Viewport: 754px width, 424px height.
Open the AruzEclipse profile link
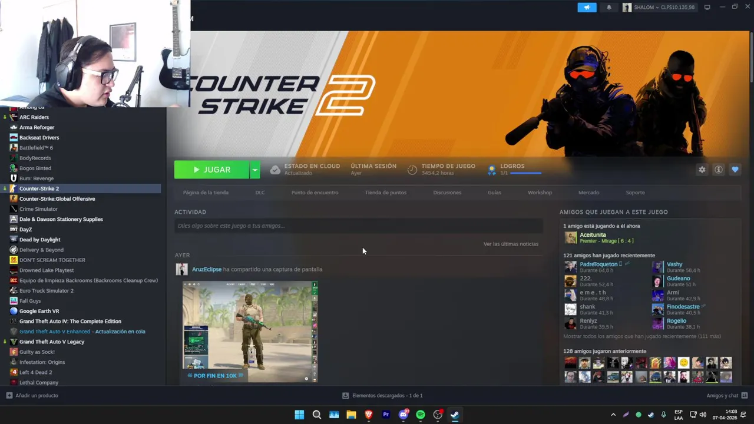click(207, 269)
